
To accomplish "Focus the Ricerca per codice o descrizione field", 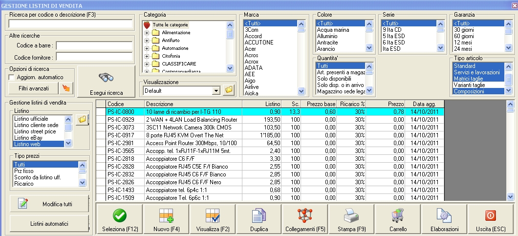I will tap(70, 24).
